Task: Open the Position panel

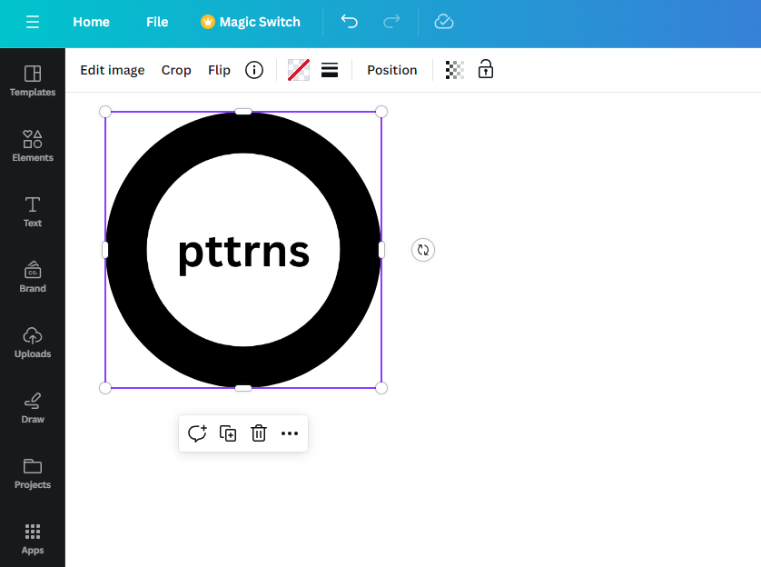Action: click(392, 70)
